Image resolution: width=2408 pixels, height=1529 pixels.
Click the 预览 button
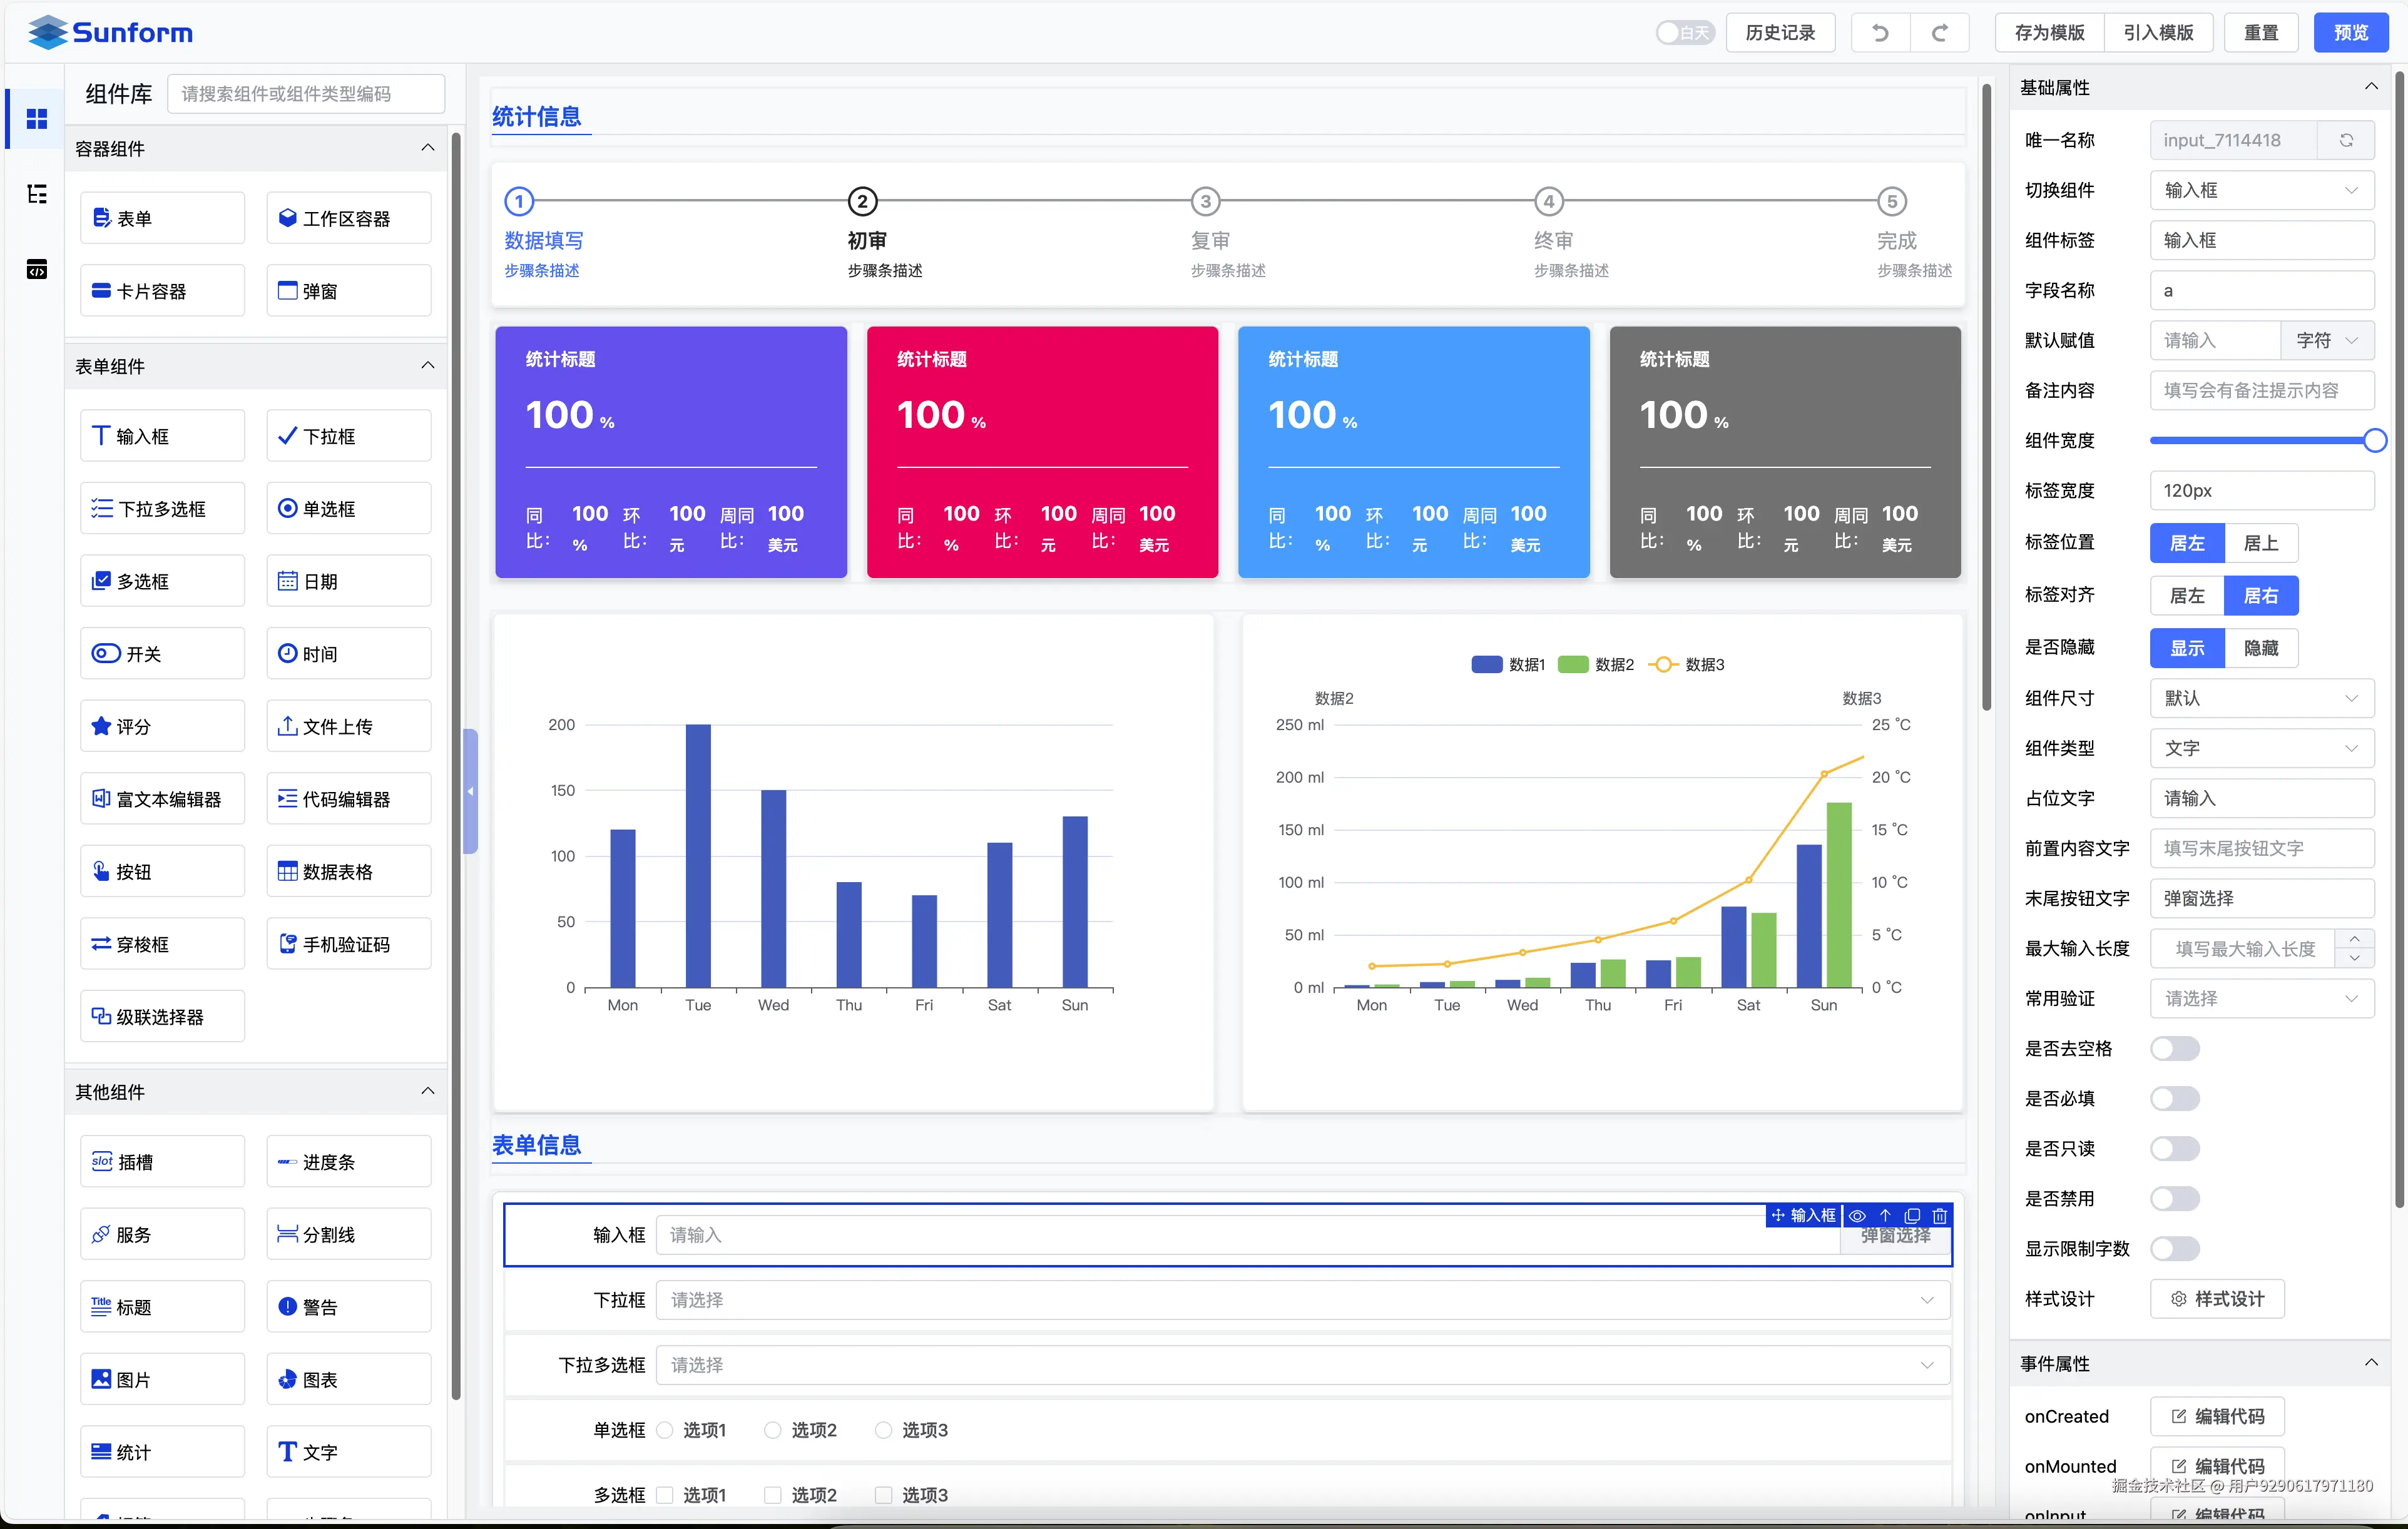tap(2351, 32)
